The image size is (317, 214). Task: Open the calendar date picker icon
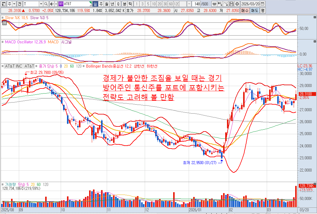(x=262, y=4)
